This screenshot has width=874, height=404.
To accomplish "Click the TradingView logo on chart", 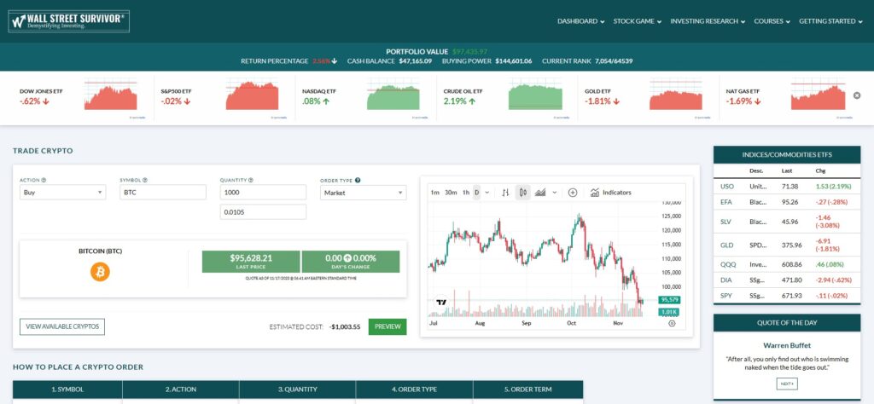I will tap(441, 303).
